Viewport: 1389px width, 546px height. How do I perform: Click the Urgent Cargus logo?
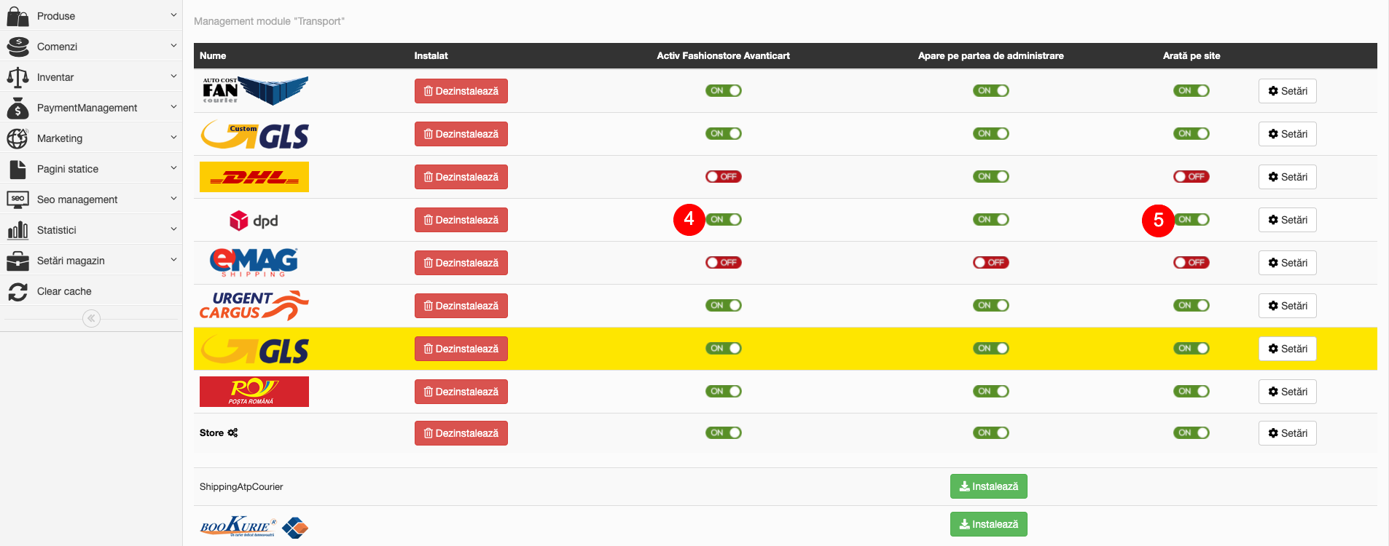(254, 306)
